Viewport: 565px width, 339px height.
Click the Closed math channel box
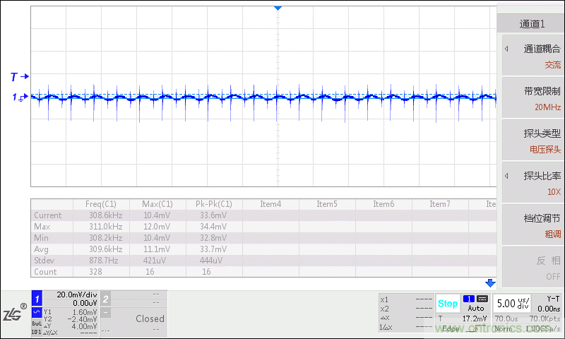(x=150, y=319)
